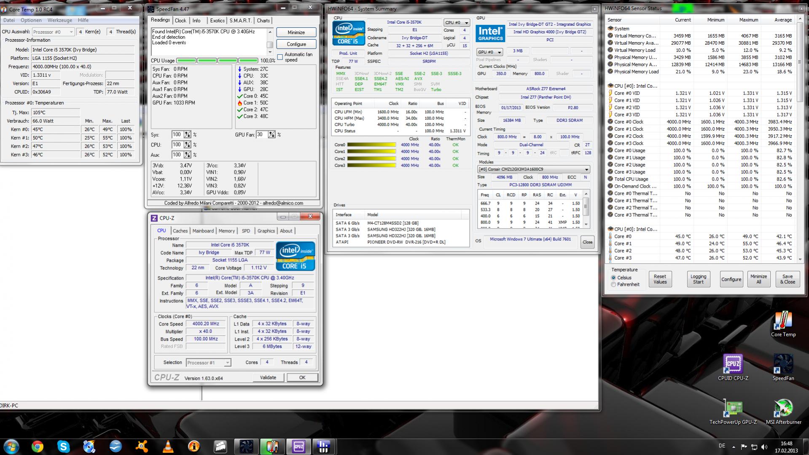Screen dimensions: 809x455
Task: Switch to Core Temp taskbar button
Action: click(x=272, y=446)
